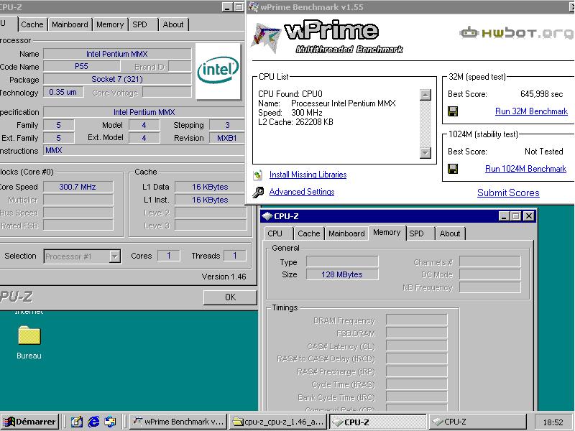Open Mainboard tab in lower CPU-Z window
Screen dimensions: 575x431
[346, 233]
